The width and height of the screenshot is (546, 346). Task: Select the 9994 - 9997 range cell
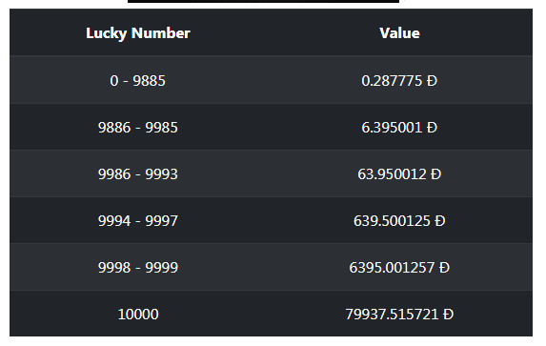click(x=138, y=220)
